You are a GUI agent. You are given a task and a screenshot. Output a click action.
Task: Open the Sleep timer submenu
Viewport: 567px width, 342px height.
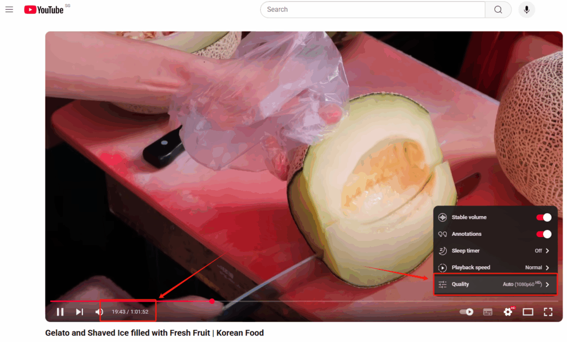click(495, 251)
